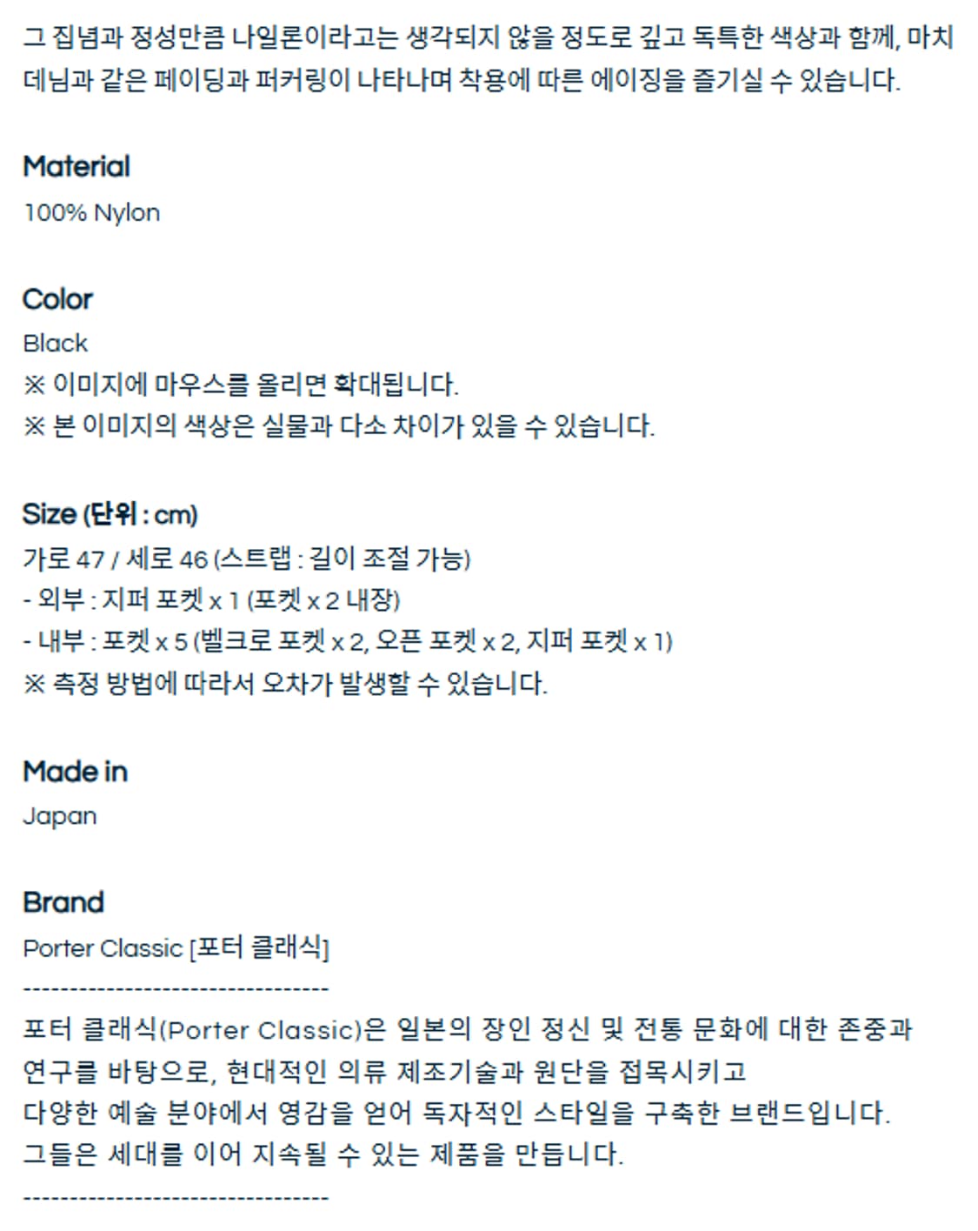Screen dimensions: 978x1231
Task: Click the Made in heading
Action: tap(76, 772)
